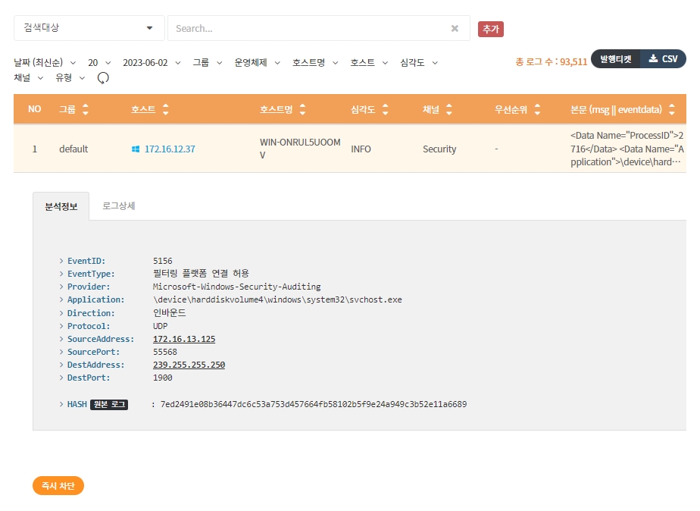
Task: Open host link 172.16.12.37
Action: tap(169, 149)
